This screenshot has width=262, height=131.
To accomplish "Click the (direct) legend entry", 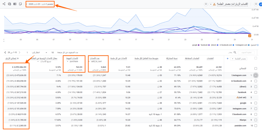I will point(215,45).
